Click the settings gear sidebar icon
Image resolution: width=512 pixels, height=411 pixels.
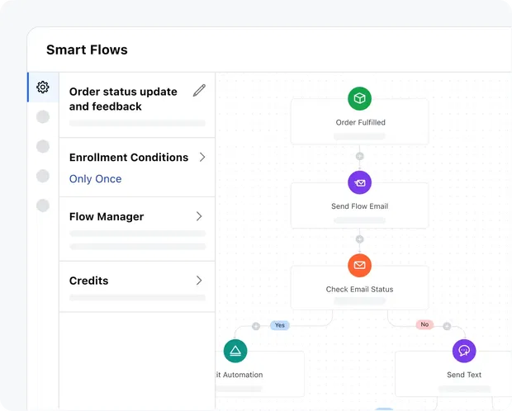coord(43,87)
